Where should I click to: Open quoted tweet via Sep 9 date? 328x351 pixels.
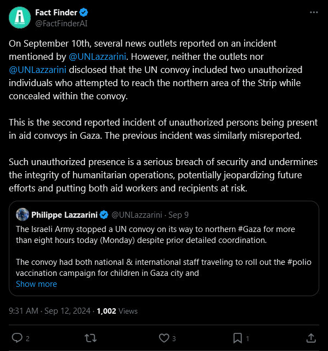pos(178,215)
